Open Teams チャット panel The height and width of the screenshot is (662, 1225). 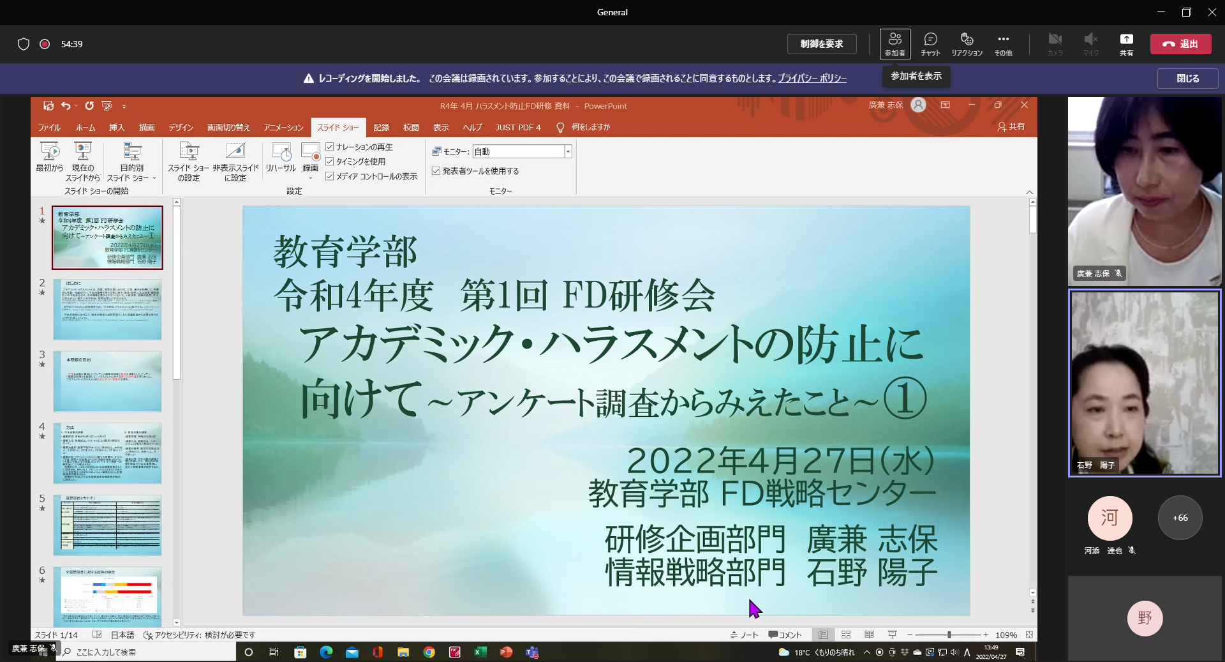[930, 43]
